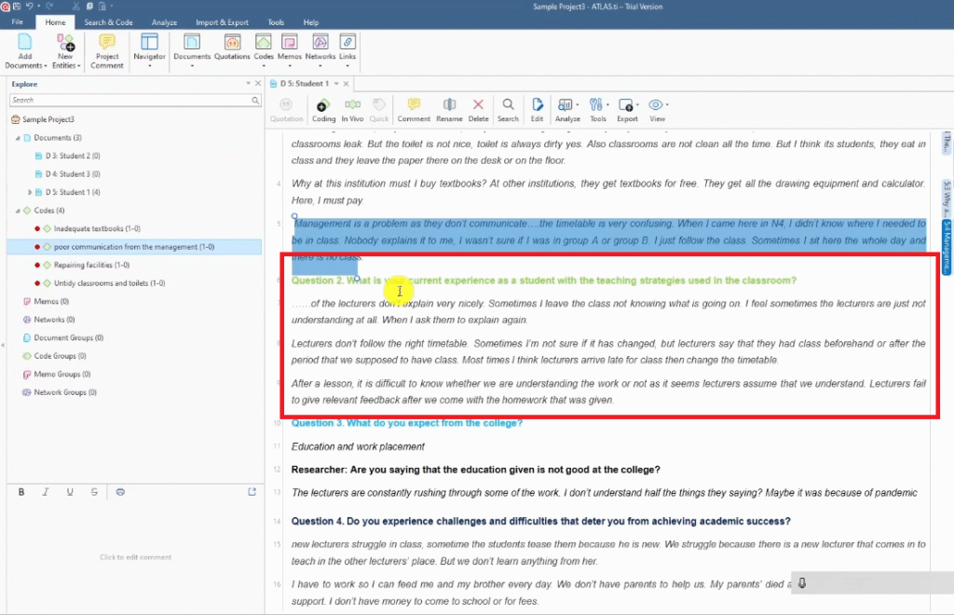The width and height of the screenshot is (954, 615).
Task: Click the Rename icon in document toolbar
Action: pyautogui.click(x=449, y=109)
